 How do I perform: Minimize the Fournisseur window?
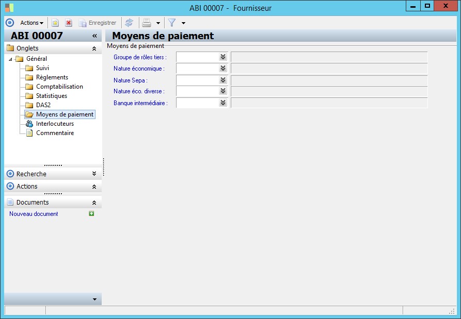[x=413, y=6]
